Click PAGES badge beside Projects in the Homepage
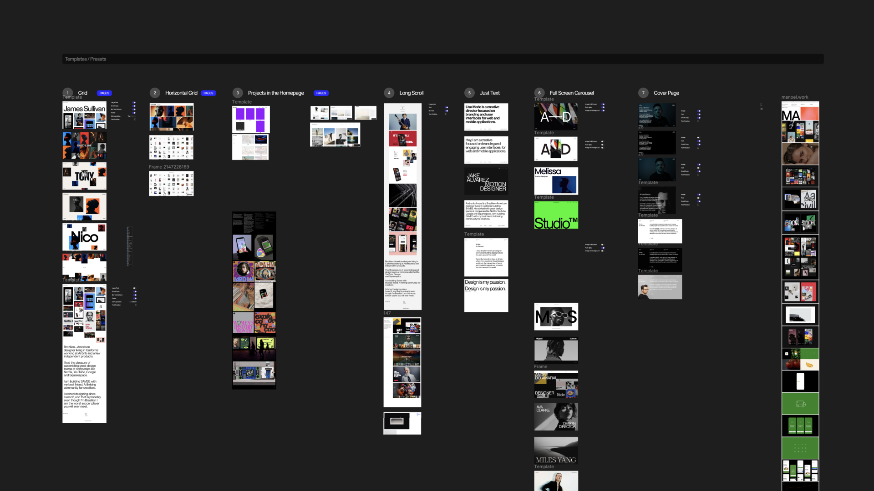Image resolution: width=874 pixels, height=491 pixels. point(321,93)
